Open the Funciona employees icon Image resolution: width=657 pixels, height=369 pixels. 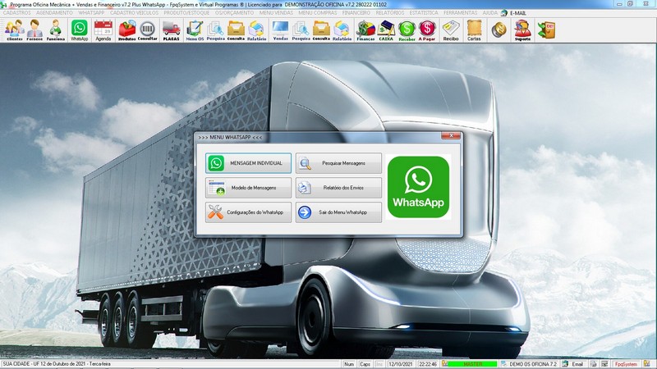[55, 30]
